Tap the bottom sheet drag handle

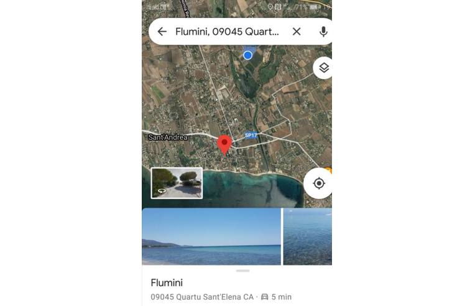tap(242, 271)
